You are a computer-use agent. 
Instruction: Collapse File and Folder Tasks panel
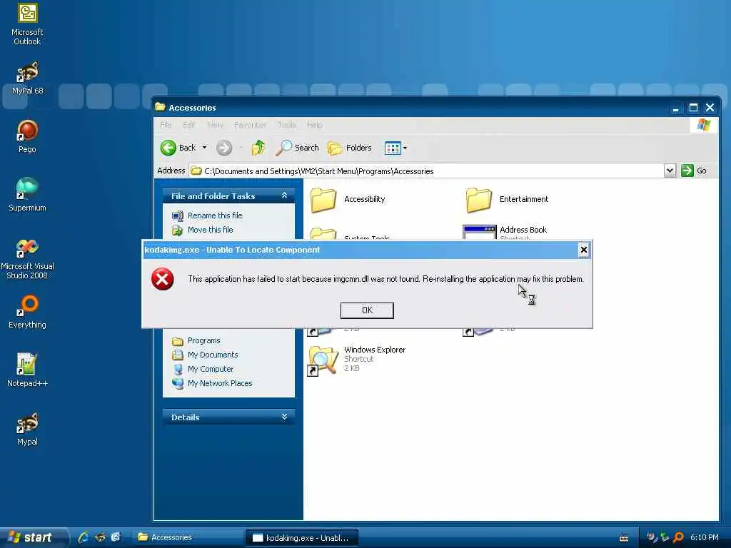[284, 196]
